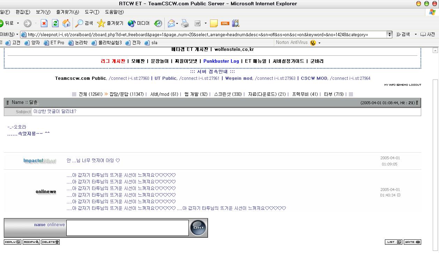Image resolution: width=439 pixels, height=253 pixels.
Task: Click inside the comment text box
Action: (127, 228)
